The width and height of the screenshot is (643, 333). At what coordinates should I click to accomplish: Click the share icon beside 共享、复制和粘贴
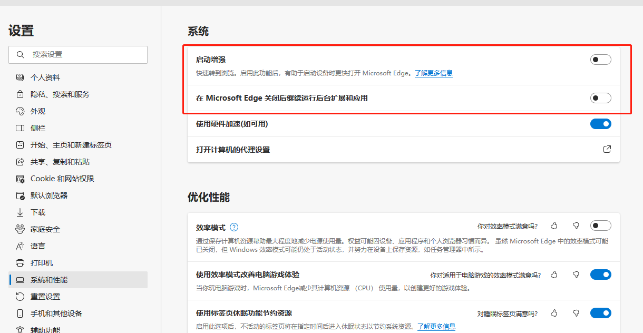20,162
